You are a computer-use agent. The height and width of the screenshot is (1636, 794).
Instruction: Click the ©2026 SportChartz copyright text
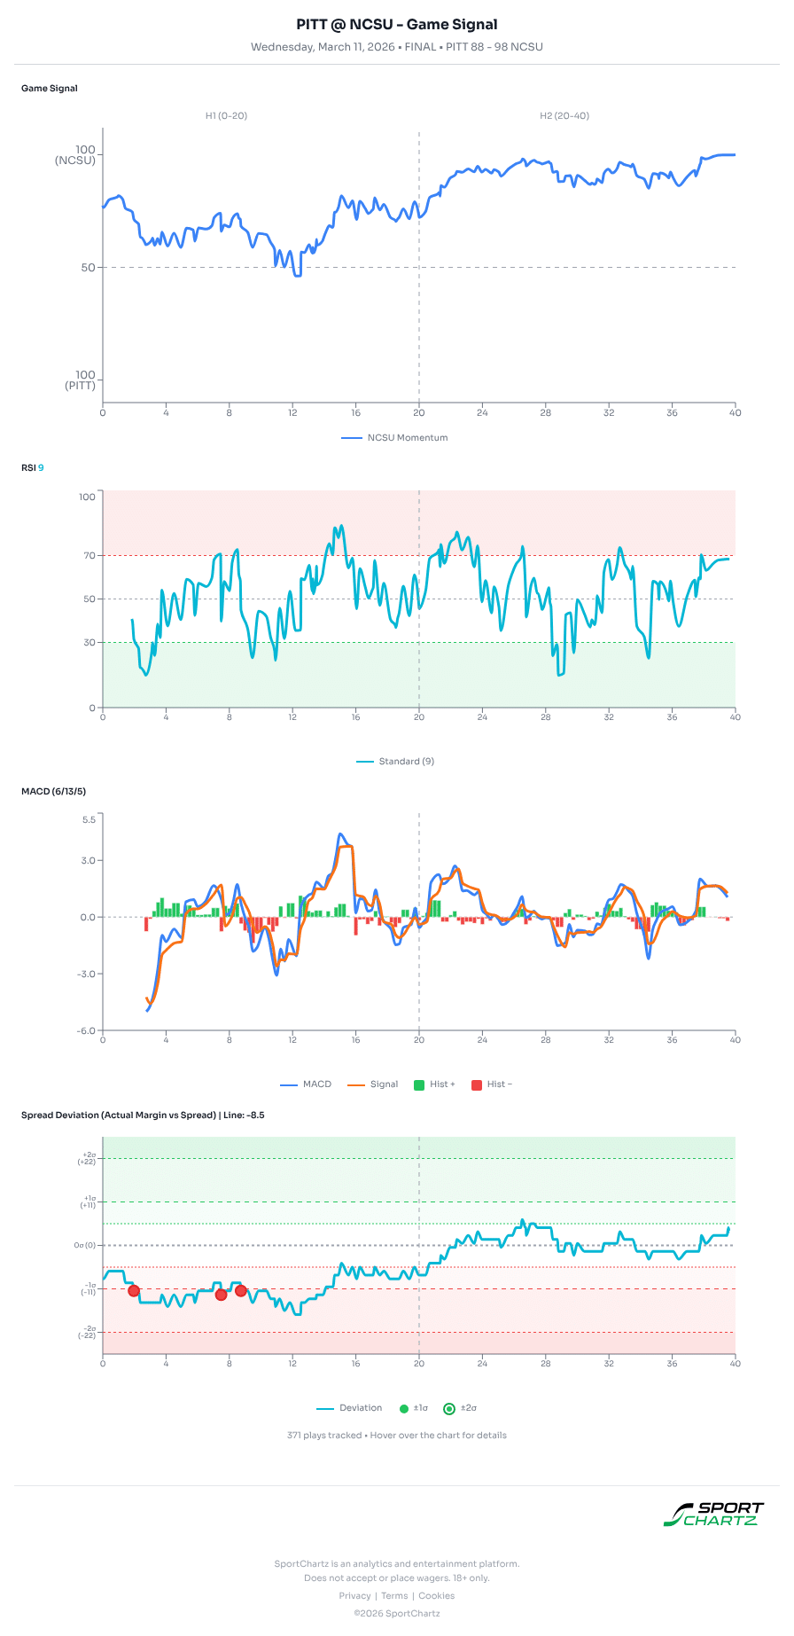(x=397, y=1614)
